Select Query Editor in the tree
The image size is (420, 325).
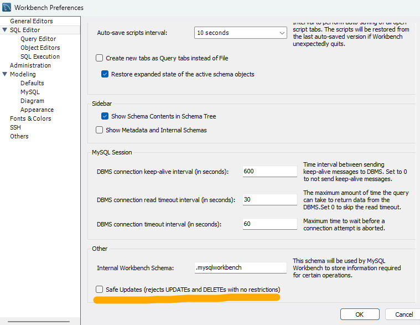click(x=38, y=39)
